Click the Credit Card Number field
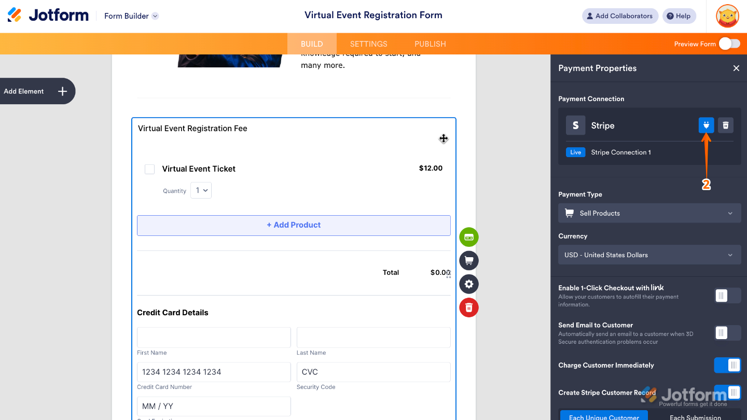This screenshot has height=420, width=747. tap(214, 372)
